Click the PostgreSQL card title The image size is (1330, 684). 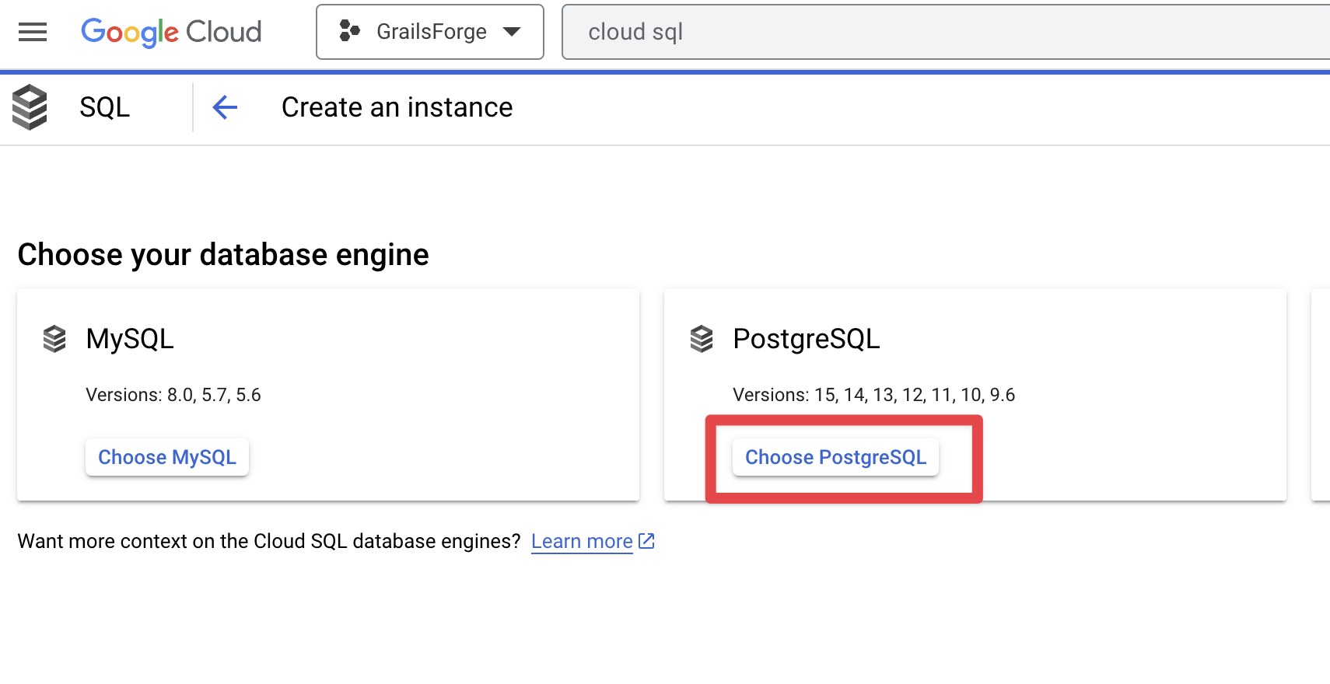807,339
